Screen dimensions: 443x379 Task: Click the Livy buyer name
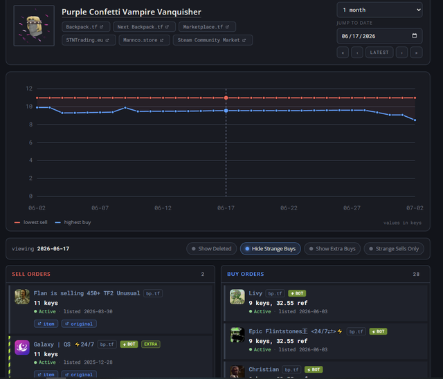click(x=255, y=293)
